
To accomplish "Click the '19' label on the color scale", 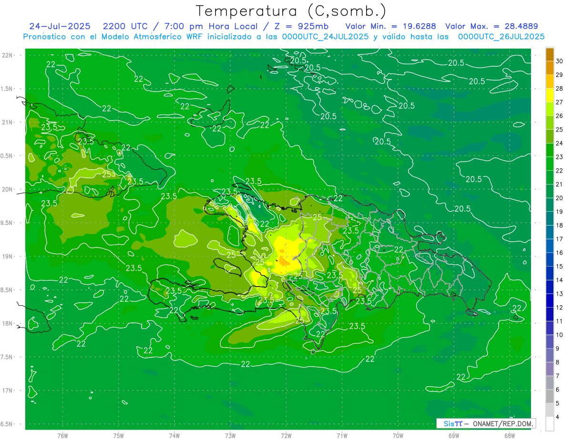I will [560, 212].
